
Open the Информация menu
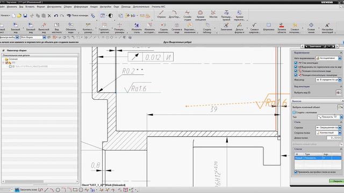coord(81,7)
